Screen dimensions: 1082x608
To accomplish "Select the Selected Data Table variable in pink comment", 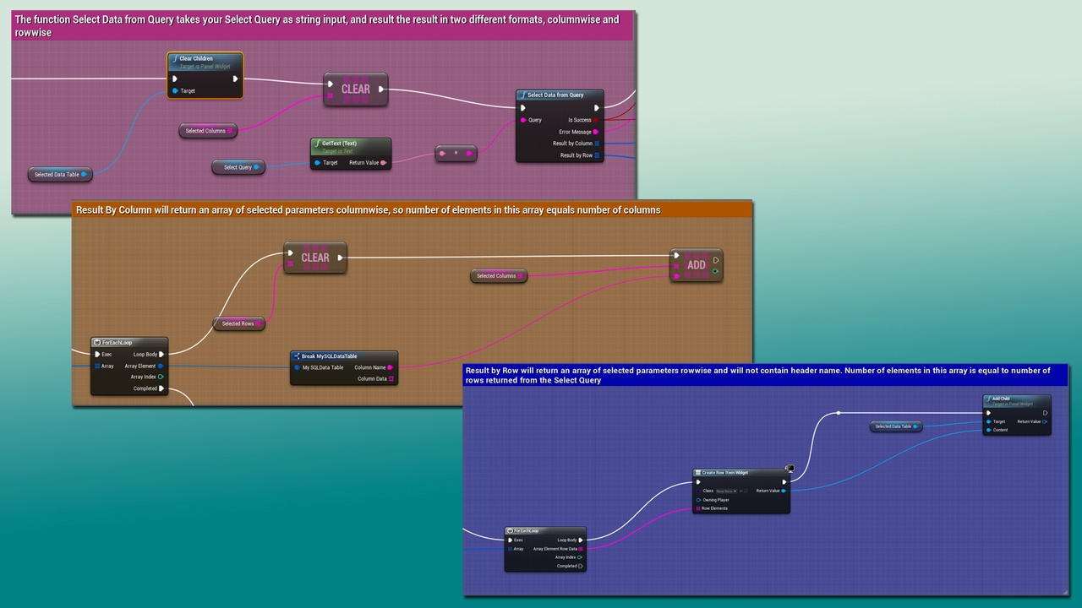I will tap(60, 174).
